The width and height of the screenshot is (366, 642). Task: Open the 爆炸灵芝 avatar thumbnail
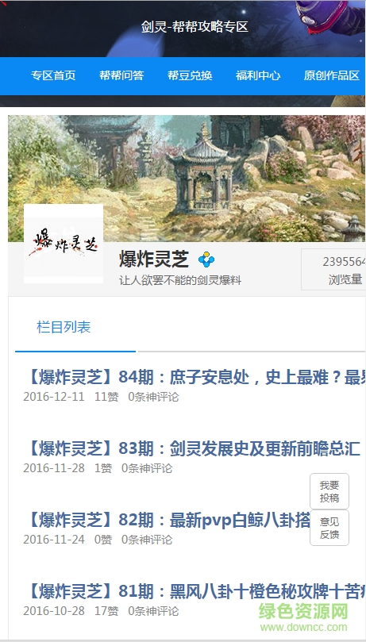pos(64,244)
